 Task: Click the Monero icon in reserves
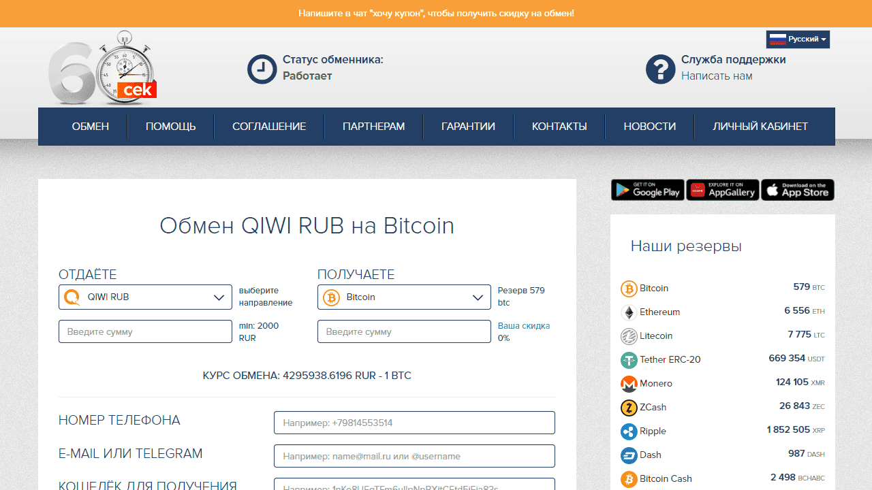point(629,384)
